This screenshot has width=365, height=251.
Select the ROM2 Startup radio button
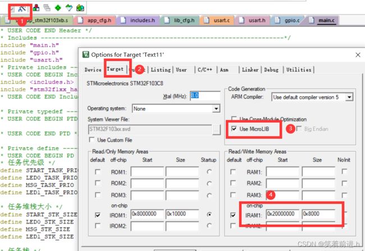(209, 184)
